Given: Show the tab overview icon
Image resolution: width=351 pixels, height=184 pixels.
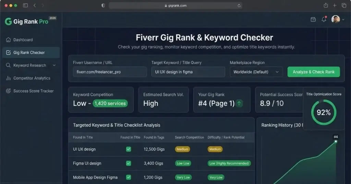Looking at the screenshot, I should click(x=344, y=5).
